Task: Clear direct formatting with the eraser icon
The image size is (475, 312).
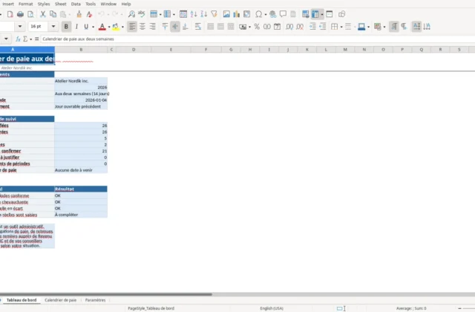Action: [x=89, y=14]
